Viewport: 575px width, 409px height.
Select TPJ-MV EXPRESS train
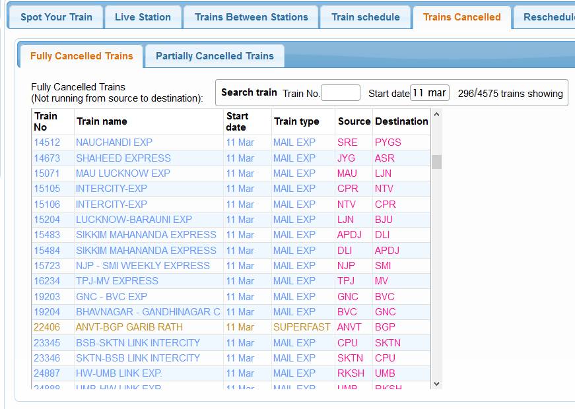pos(117,281)
